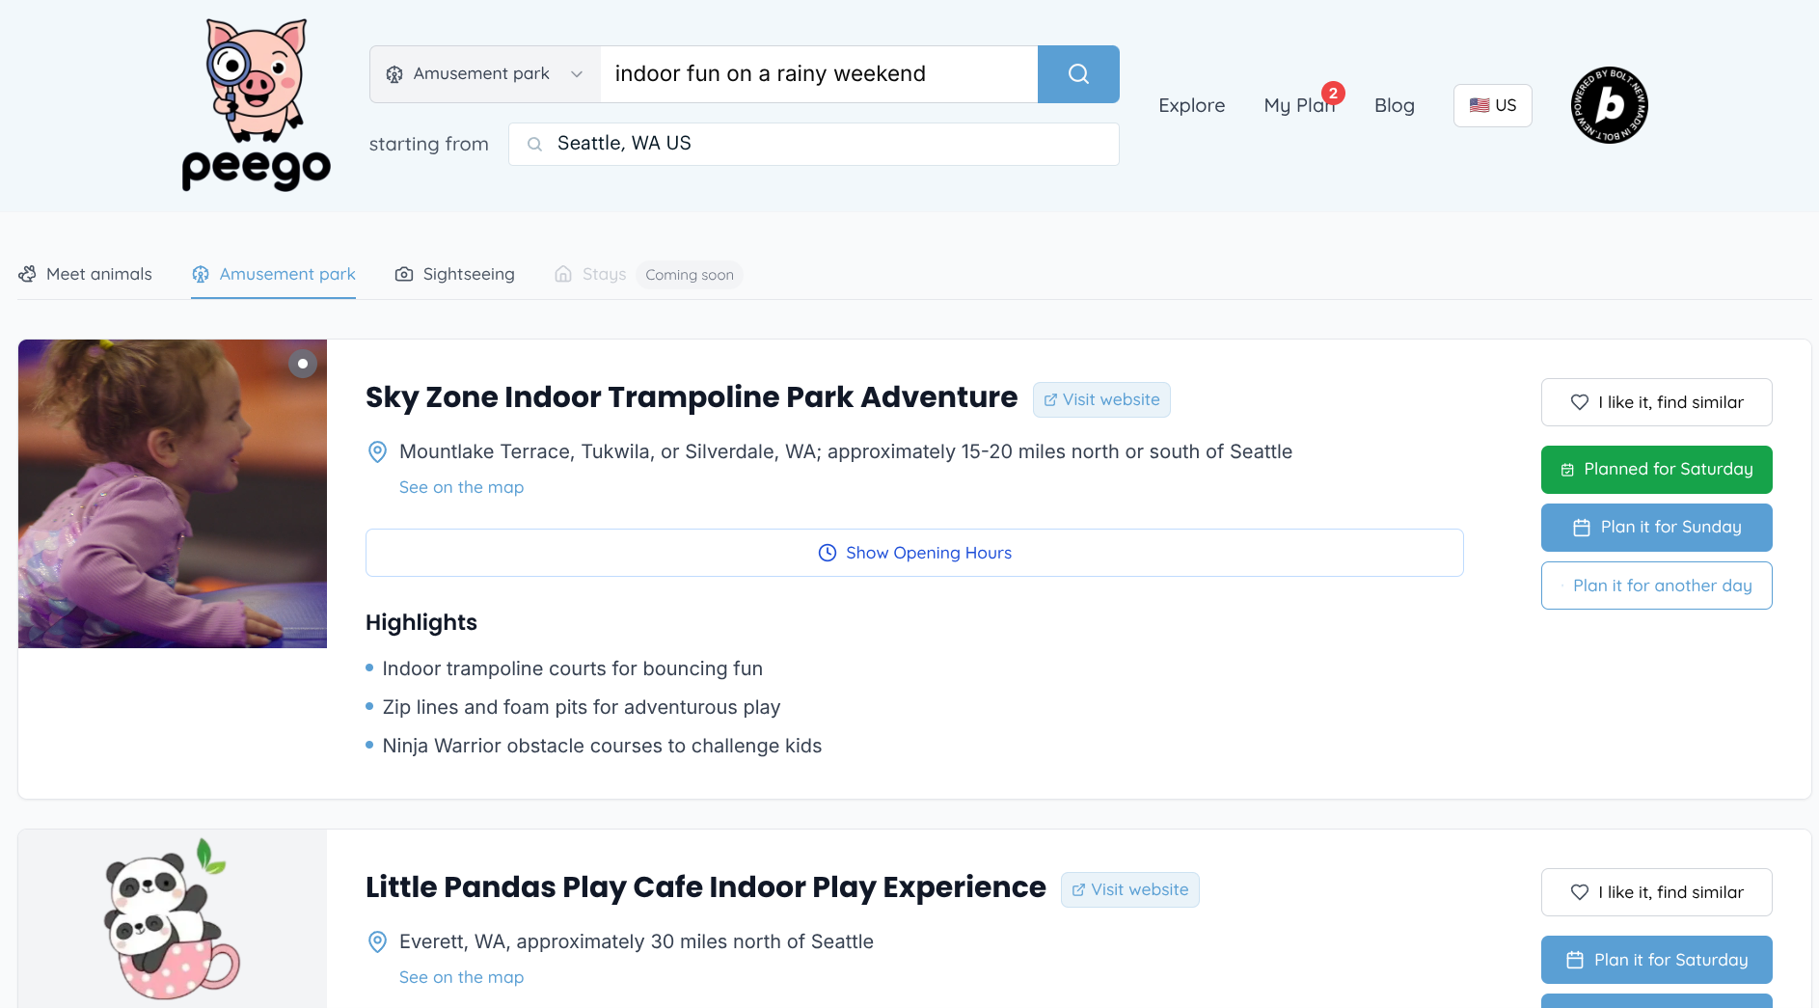Click the peego pig logo

coord(257,105)
